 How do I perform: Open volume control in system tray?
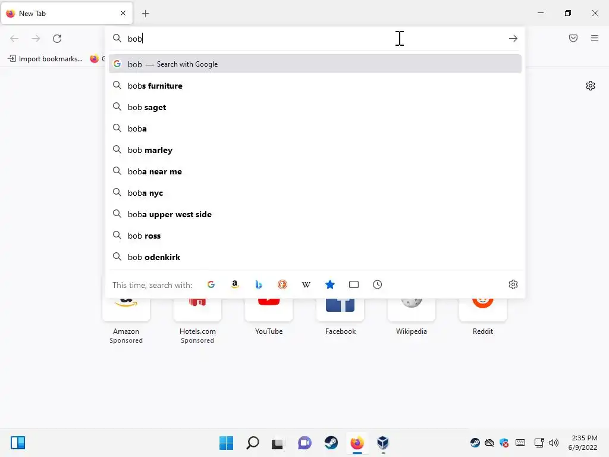[554, 443]
